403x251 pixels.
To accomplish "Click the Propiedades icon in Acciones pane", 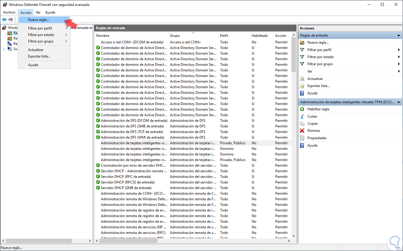I will tap(302, 138).
